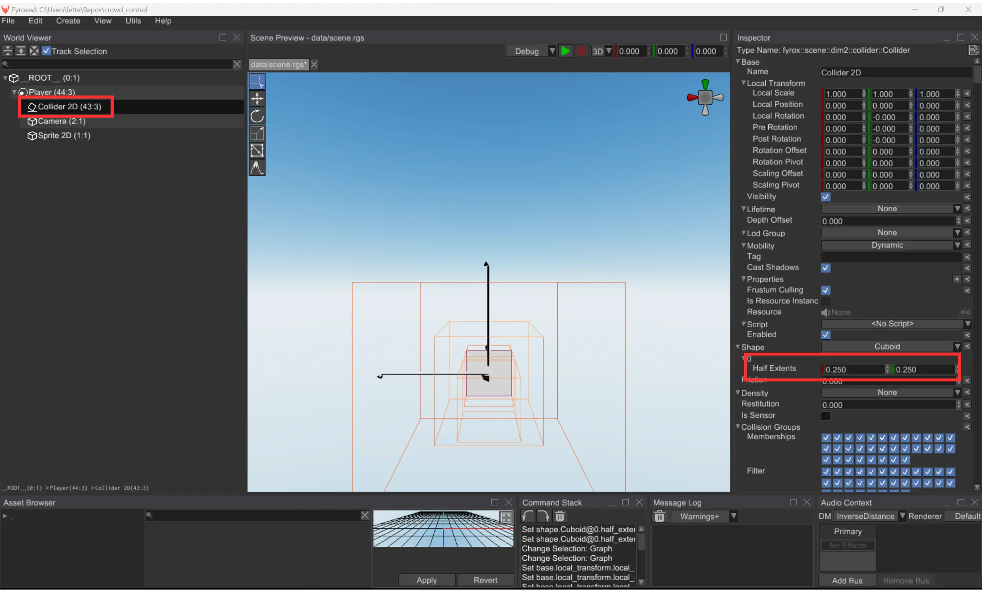
Task: Select the Navmesh tool in scene toolbar
Action: pyautogui.click(x=257, y=151)
